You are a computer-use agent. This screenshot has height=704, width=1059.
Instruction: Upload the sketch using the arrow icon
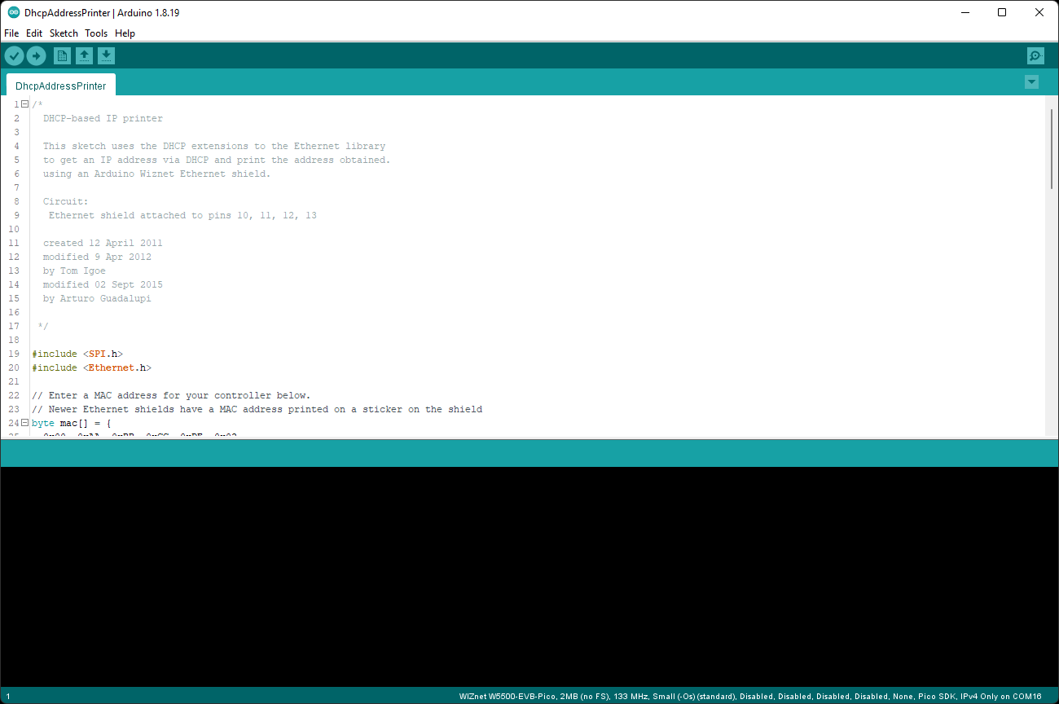[36, 55]
